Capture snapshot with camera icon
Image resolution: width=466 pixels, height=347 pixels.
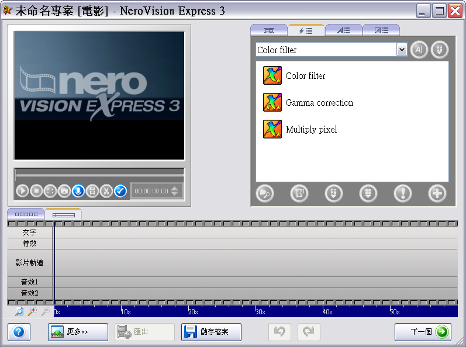[64, 191]
